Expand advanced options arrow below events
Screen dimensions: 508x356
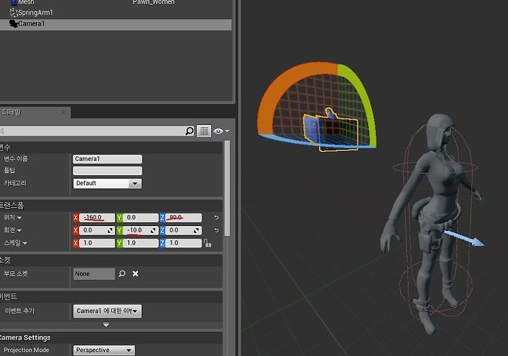click(107, 324)
